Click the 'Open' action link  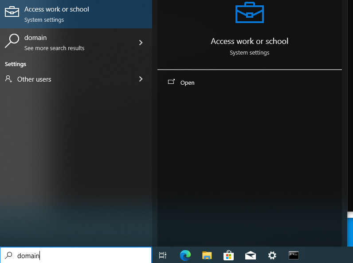tap(187, 82)
